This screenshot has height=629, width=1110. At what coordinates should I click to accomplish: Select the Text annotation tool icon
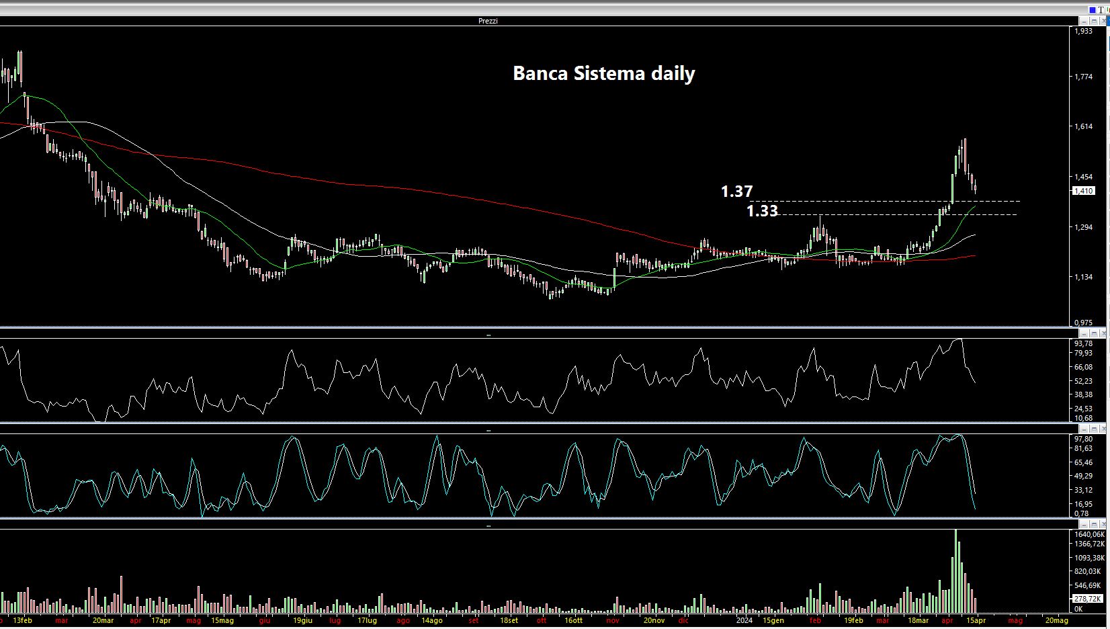coord(1101,10)
